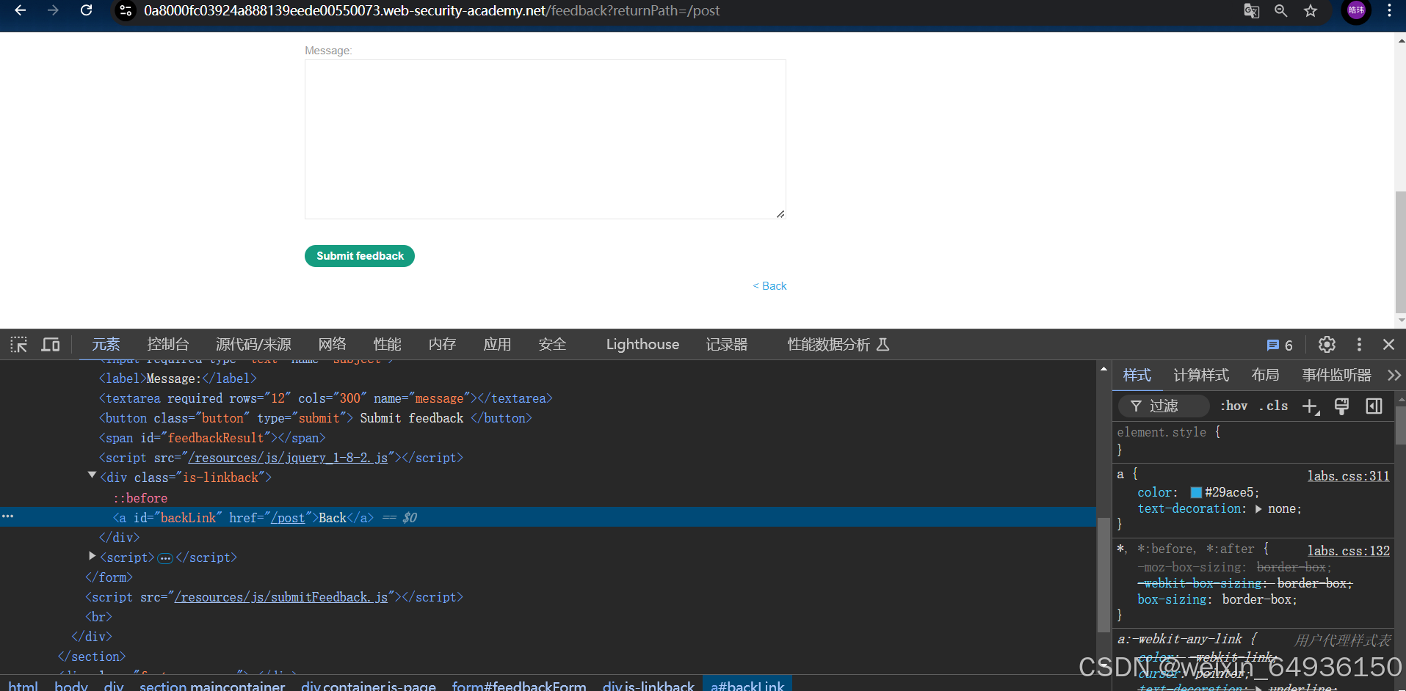Image resolution: width=1406 pixels, height=691 pixels.
Task: Select the 计算样式 Computed tab
Action: pos(1201,375)
